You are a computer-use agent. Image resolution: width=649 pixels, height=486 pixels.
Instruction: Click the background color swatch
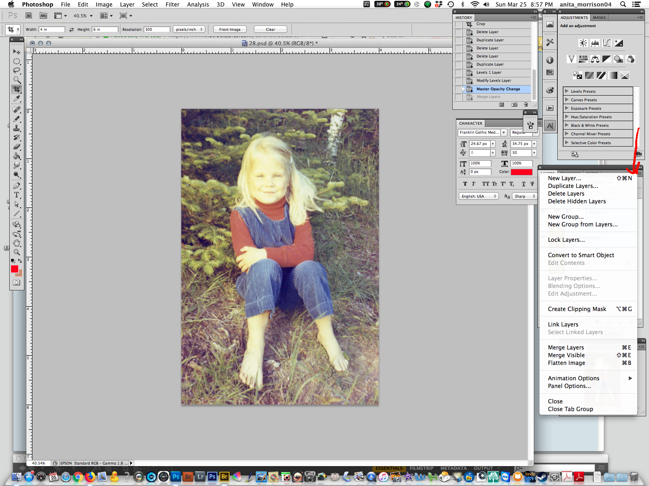click(19, 273)
